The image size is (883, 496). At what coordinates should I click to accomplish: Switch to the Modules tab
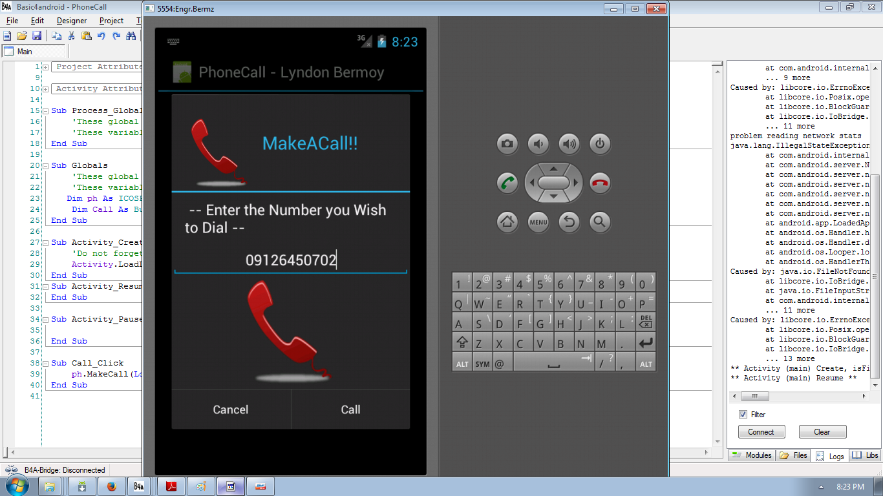click(752, 455)
